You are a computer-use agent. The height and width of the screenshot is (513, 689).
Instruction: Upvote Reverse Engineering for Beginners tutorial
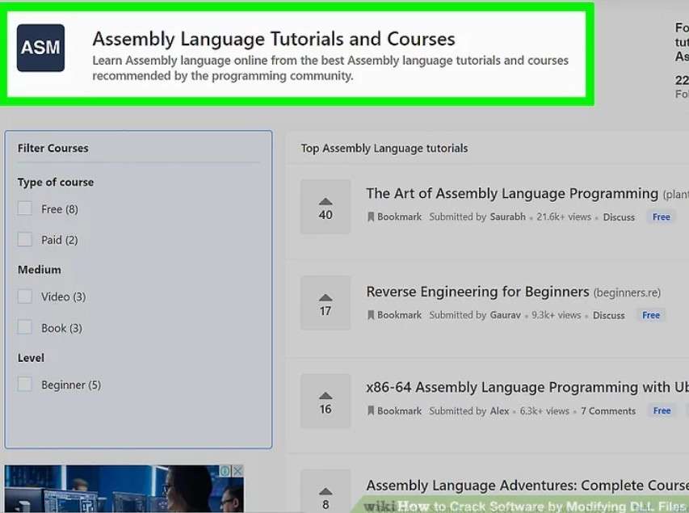326,303
